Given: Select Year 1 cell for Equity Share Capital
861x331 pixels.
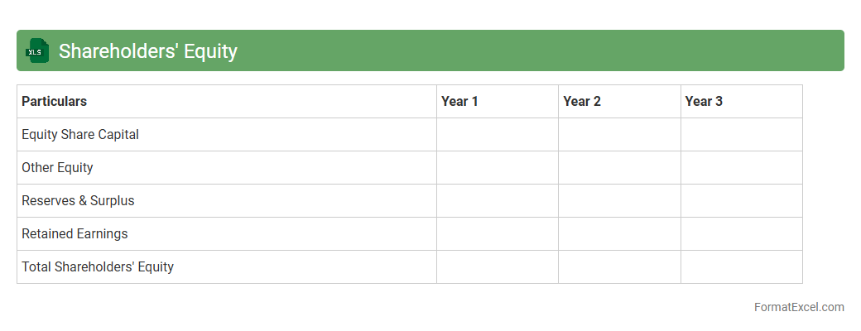Looking at the screenshot, I should tap(498, 134).
